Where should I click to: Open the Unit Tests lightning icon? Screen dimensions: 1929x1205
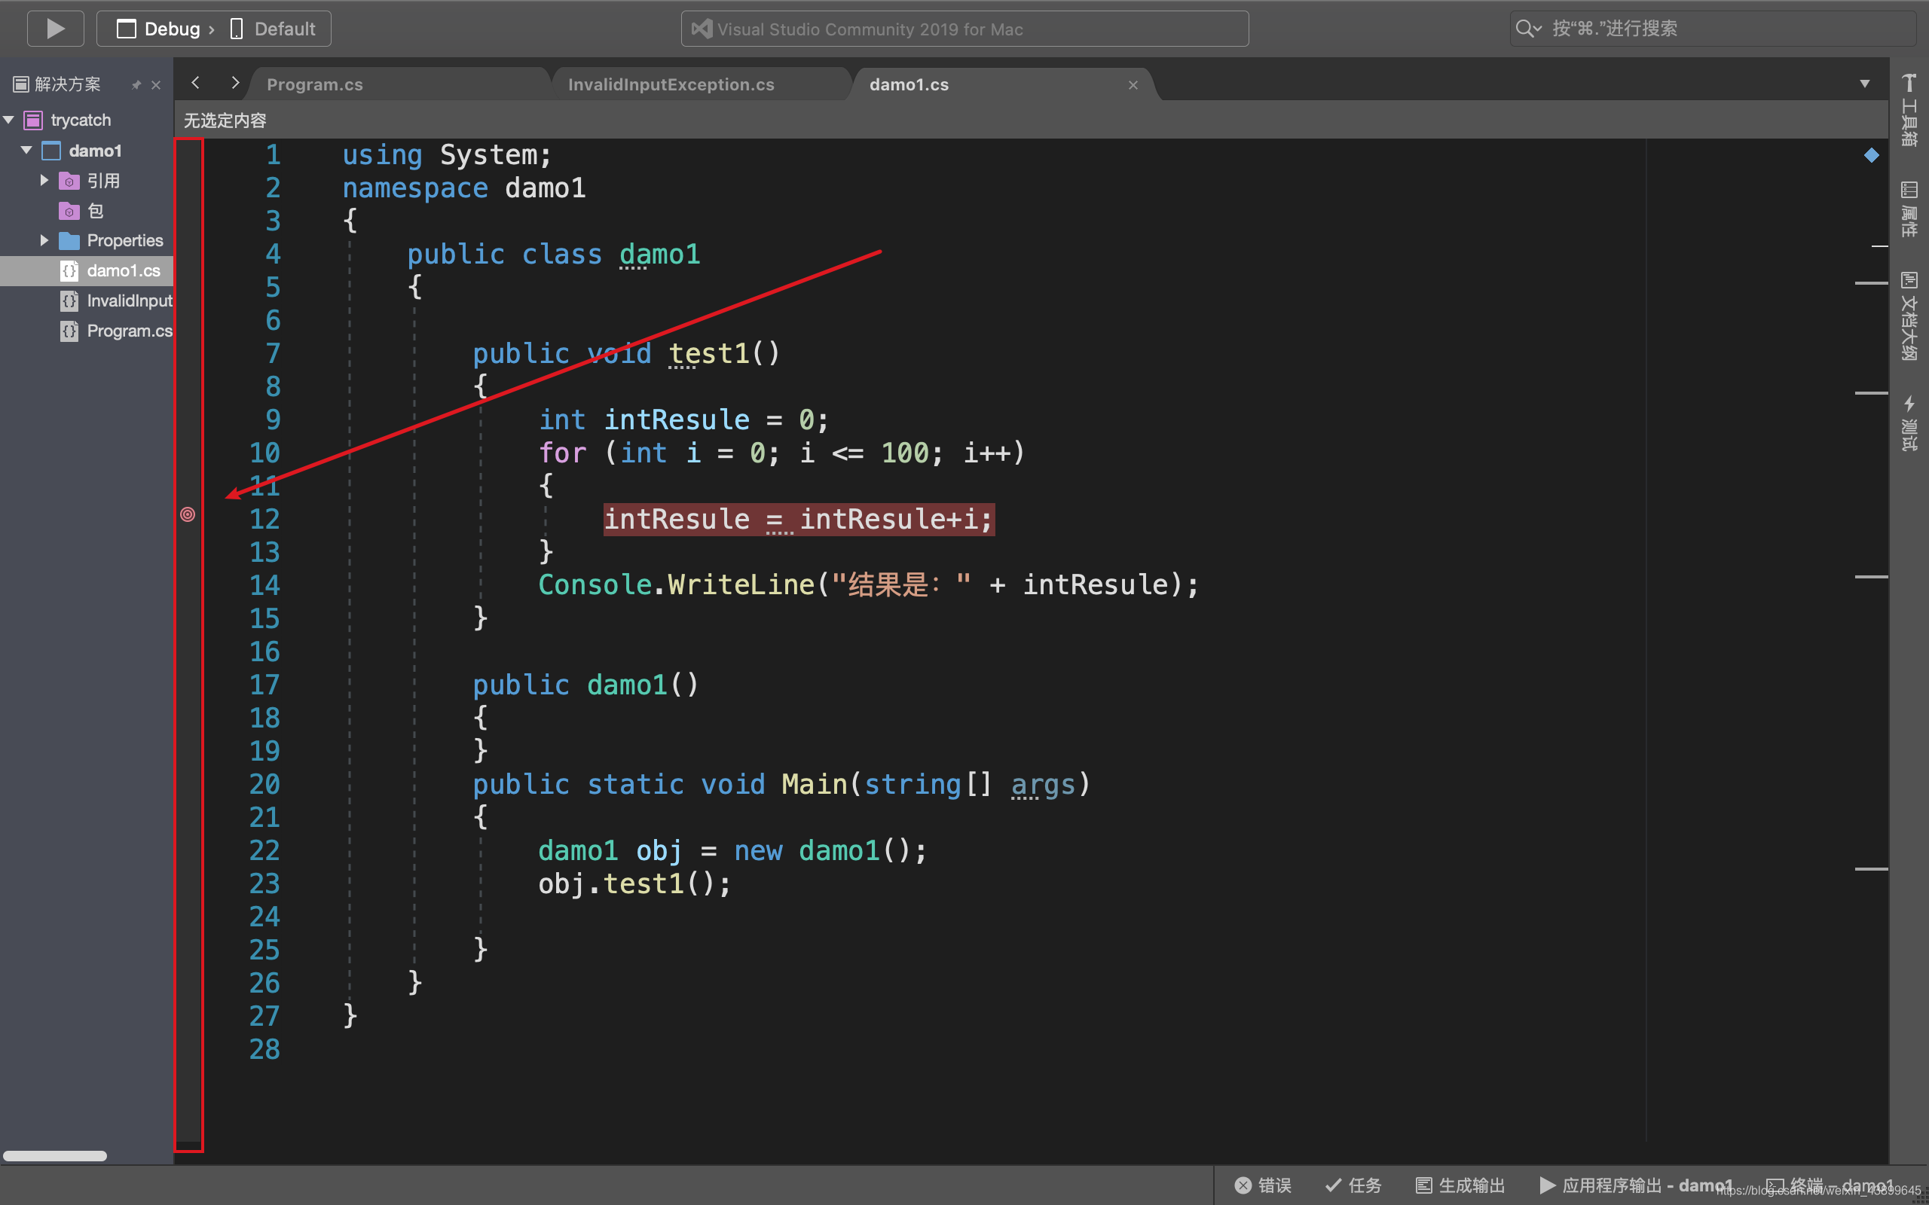[x=1908, y=423]
